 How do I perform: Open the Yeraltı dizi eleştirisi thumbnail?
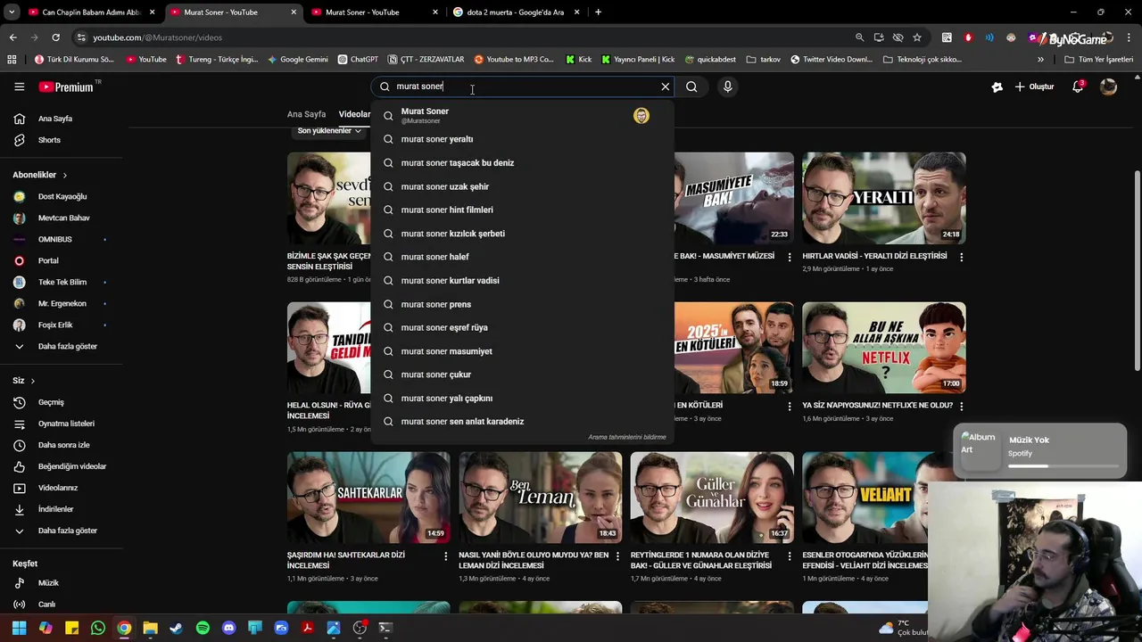pyautogui.click(x=883, y=198)
